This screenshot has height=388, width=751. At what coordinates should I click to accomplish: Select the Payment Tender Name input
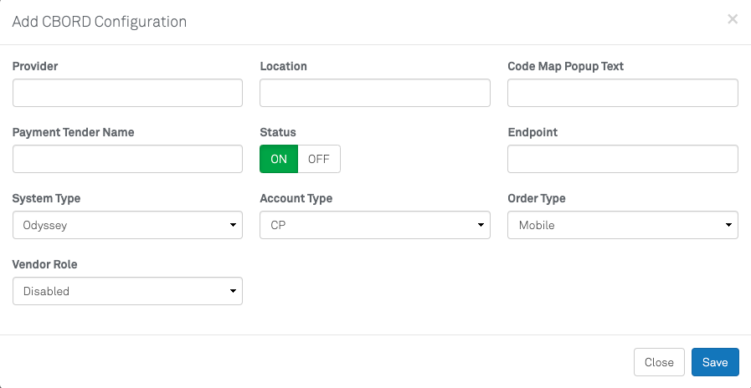[127, 159]
